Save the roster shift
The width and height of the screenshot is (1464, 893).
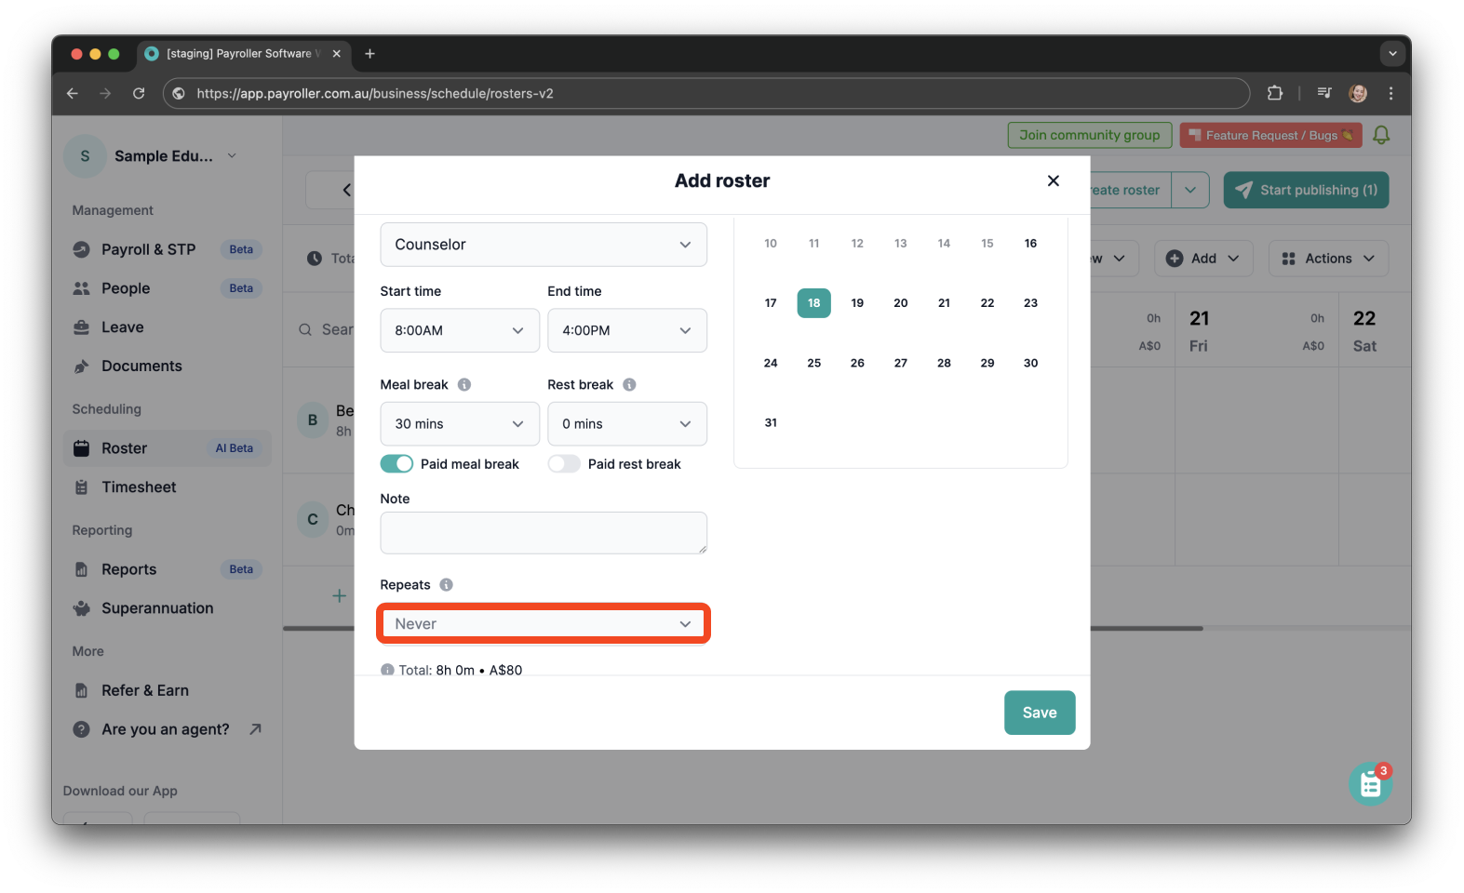(1040, 713)
